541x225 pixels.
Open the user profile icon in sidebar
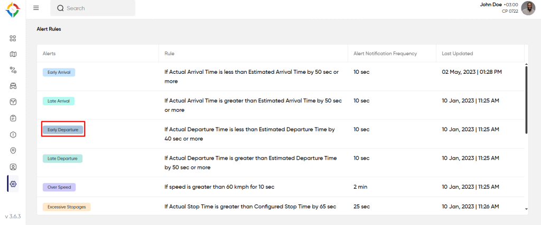[13, 167]
